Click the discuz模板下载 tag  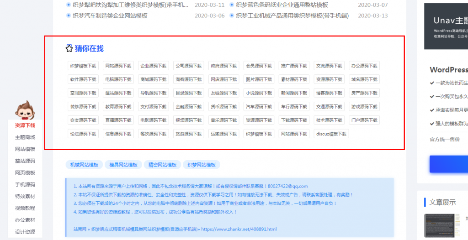331,134
